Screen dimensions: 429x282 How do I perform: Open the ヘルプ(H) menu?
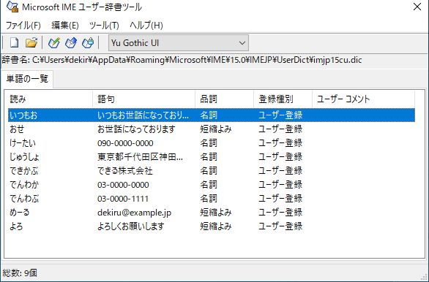146,26
